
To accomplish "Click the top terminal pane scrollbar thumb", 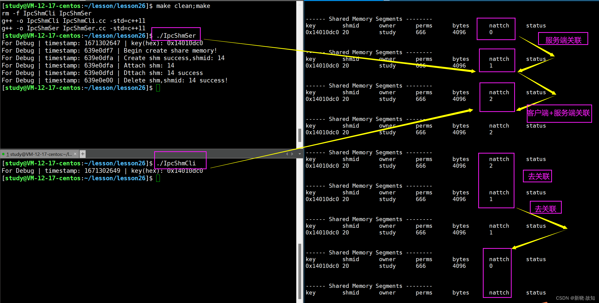I will pos(300,135).
